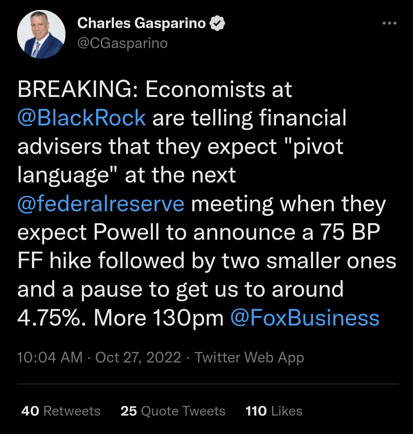Click the Oct 27, 2022 date
The image size is (413, 434).
[x=138, y=357]
